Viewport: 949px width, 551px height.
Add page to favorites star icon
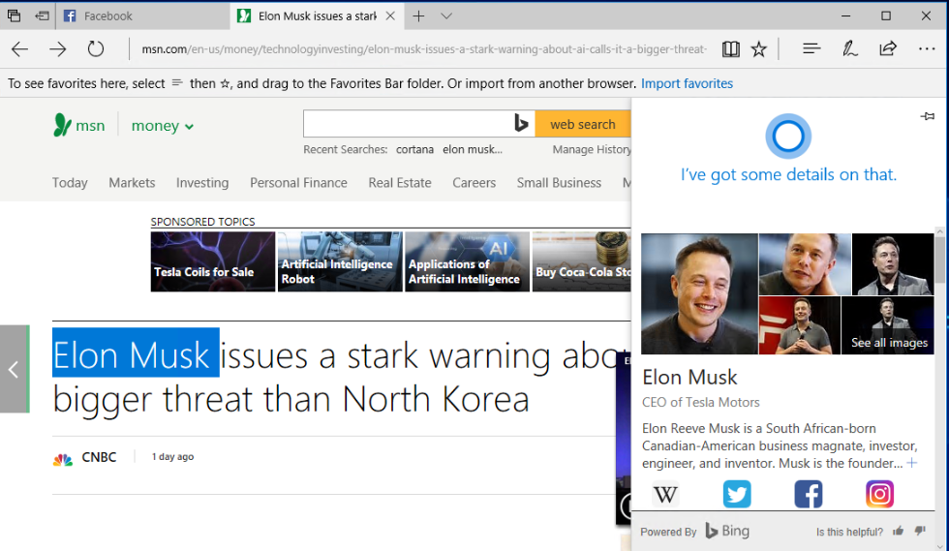click(759, 49)
